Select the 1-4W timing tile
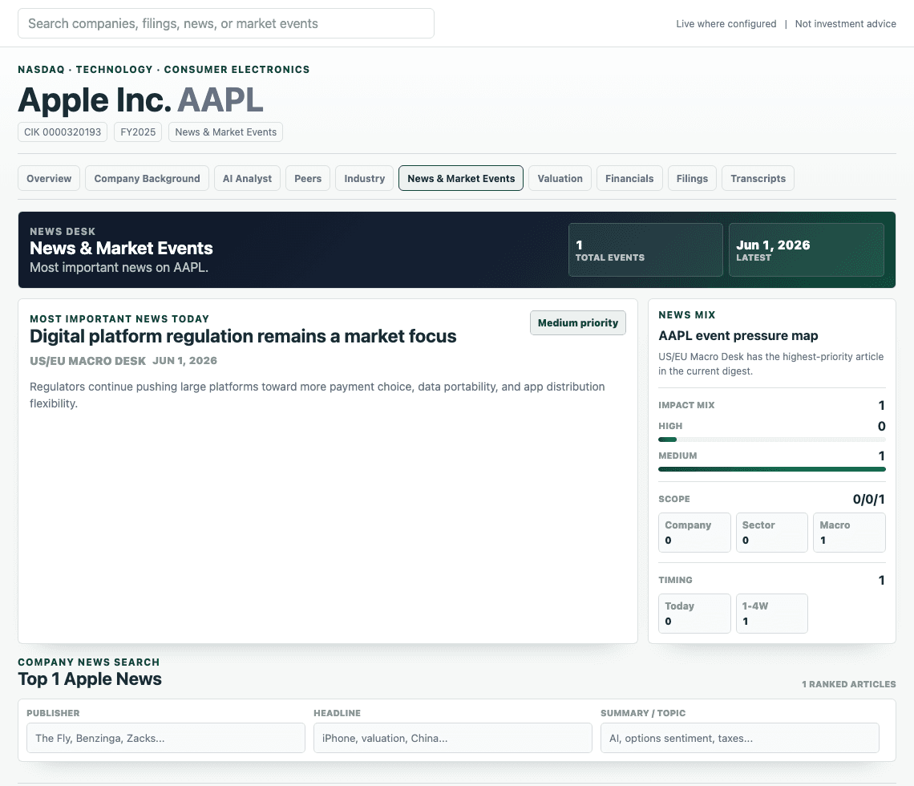The height and width of the screenshot is (786, 914). tap(772, 614)
